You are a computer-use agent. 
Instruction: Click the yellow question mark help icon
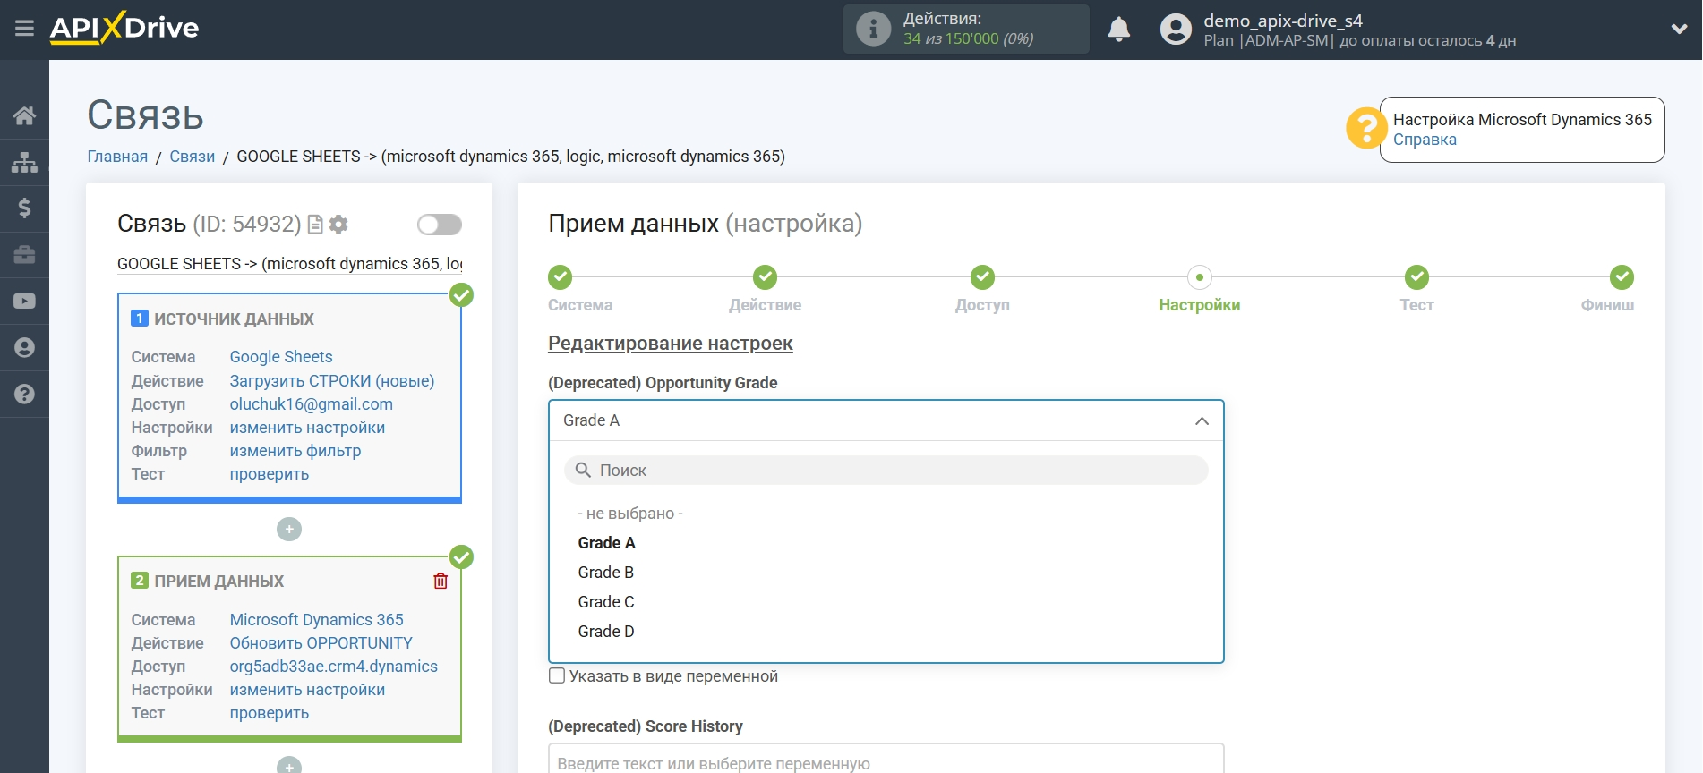(1365, 129)
